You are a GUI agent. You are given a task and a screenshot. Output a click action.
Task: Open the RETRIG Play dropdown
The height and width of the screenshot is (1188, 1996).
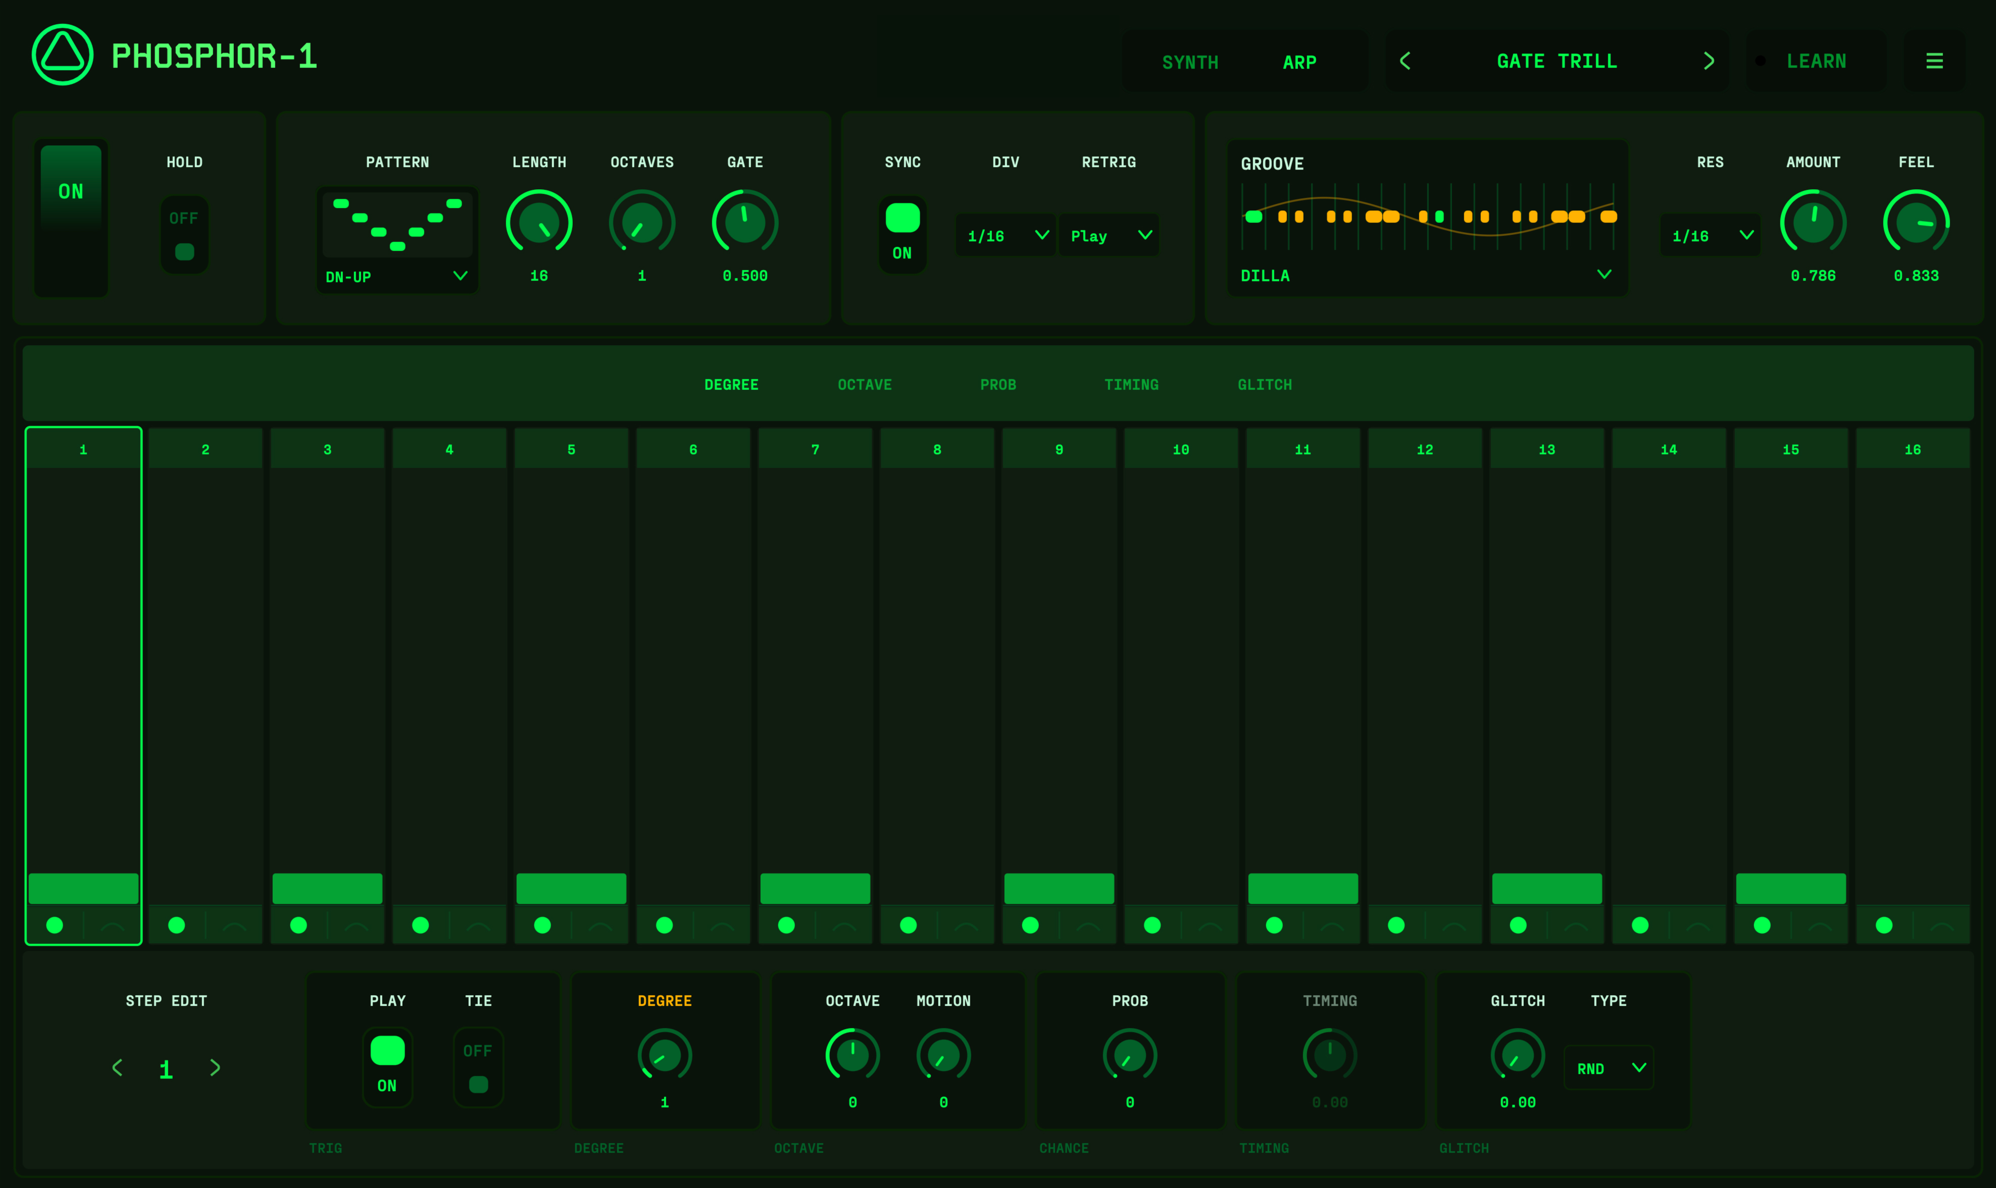point(1109,235)
